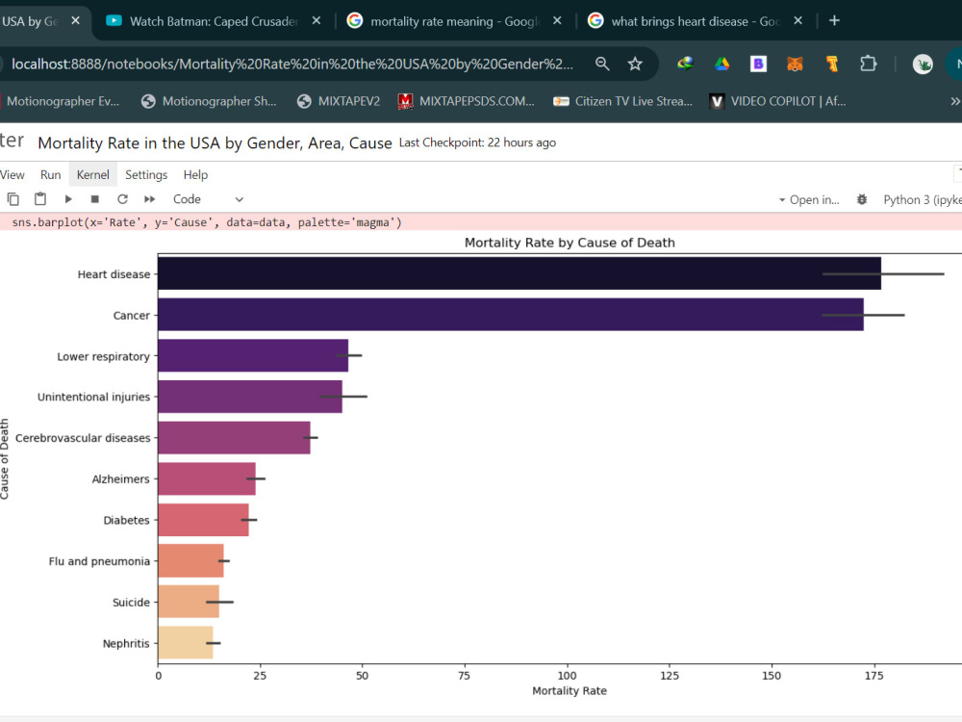The width and height of the screenshot is (962, 722).
Task: Interrupt the kernel with the stop icon
Action: tap(94, 199)
